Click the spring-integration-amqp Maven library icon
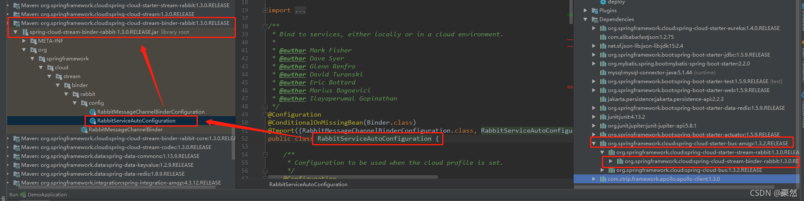Image resolution: width=804 pixels, height=201 pixels. tap(17, 183)
